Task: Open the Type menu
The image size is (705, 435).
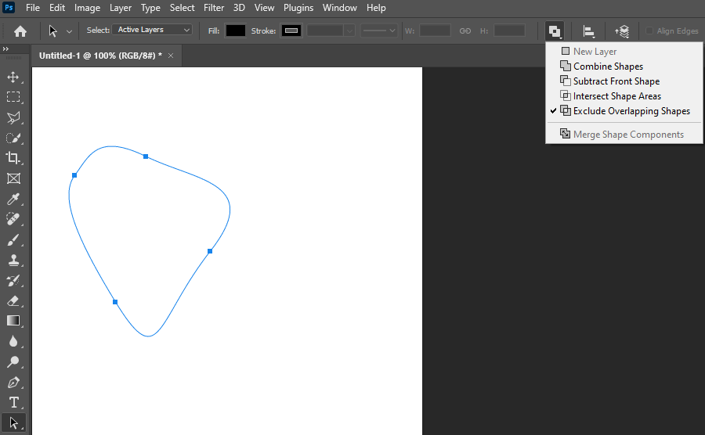Action: tap(150, 8)
